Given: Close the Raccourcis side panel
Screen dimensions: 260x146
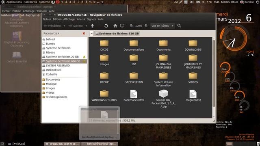Looking at the screenshot, I should 84,33.
